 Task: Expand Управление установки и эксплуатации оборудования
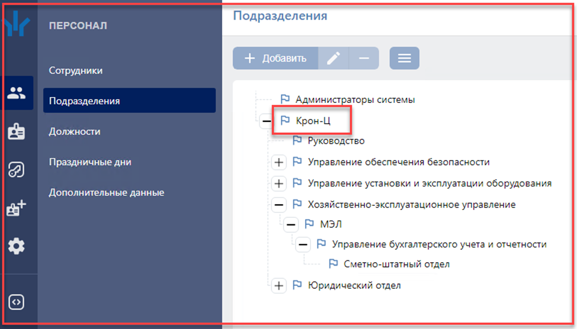pos(278,183)
